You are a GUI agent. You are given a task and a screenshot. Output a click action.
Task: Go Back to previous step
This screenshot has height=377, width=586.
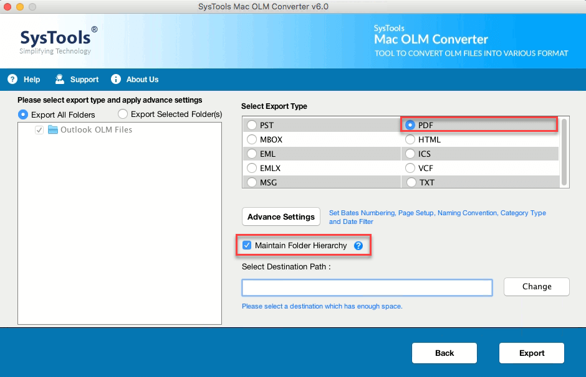pyautogui.click(x=444, y=353)
